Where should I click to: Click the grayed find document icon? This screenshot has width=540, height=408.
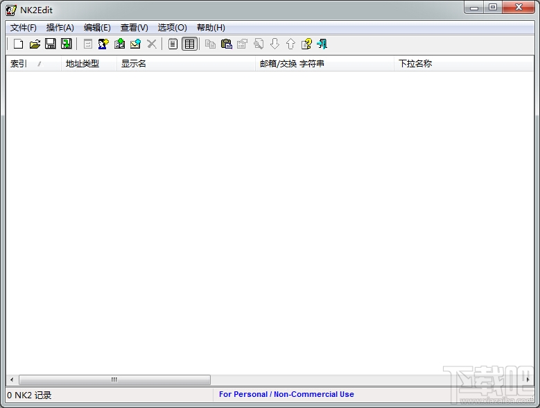coord(259,44)
